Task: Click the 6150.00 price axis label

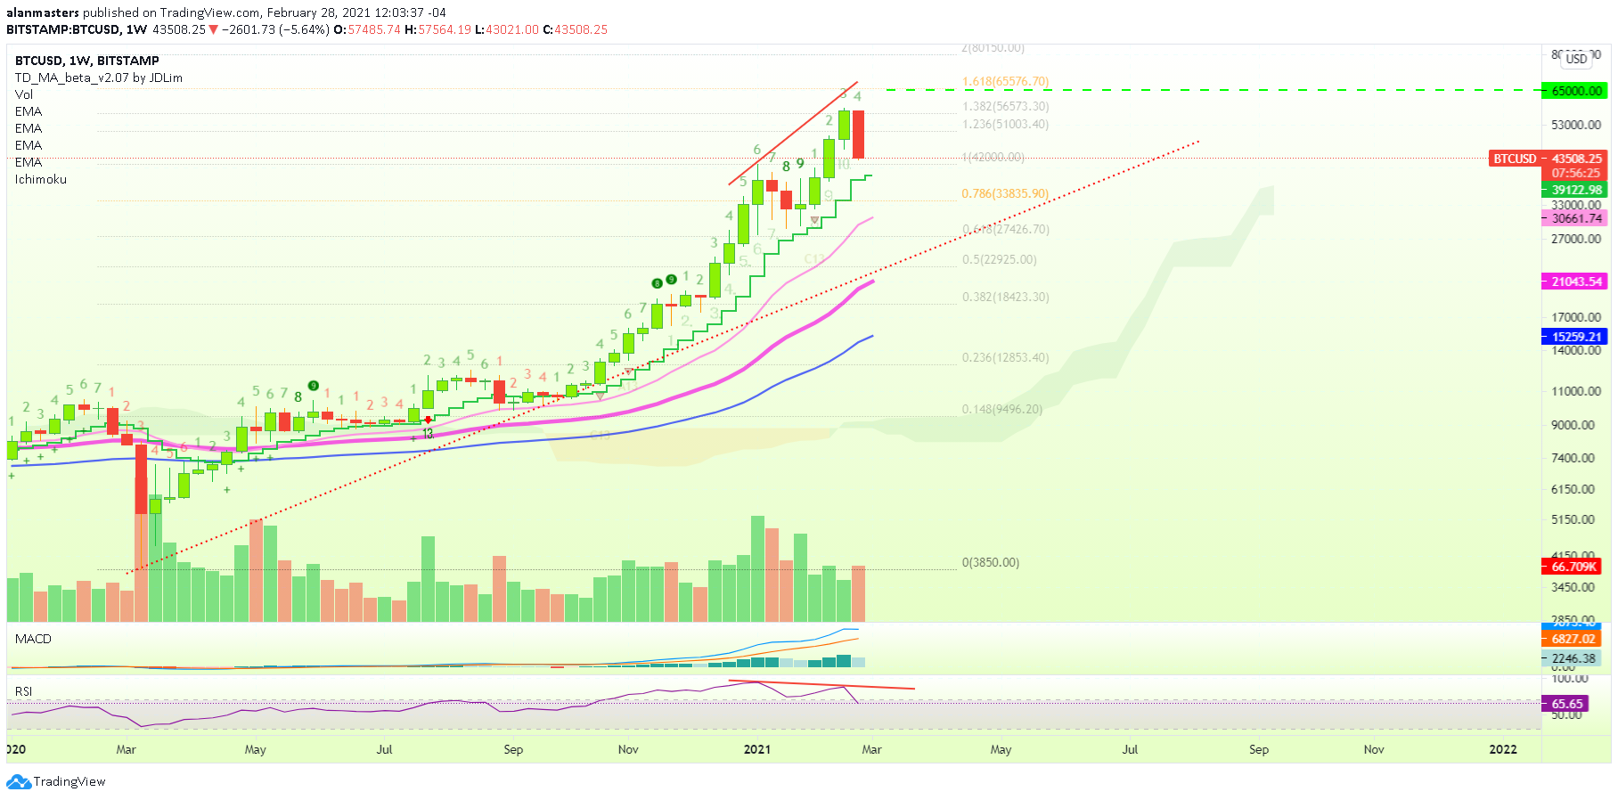Action: coord(1573,489)
